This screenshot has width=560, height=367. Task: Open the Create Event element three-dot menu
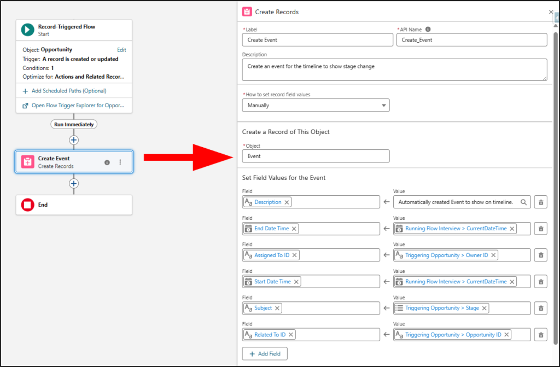point(120,162)
